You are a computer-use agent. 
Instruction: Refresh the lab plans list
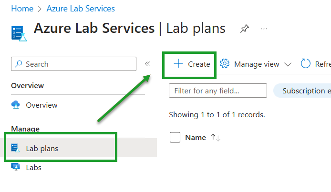pyautogui.click(x=316, y=64)
